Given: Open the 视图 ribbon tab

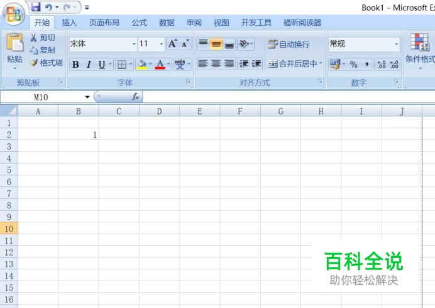Looking at the screenshot, I should point(221,23).
